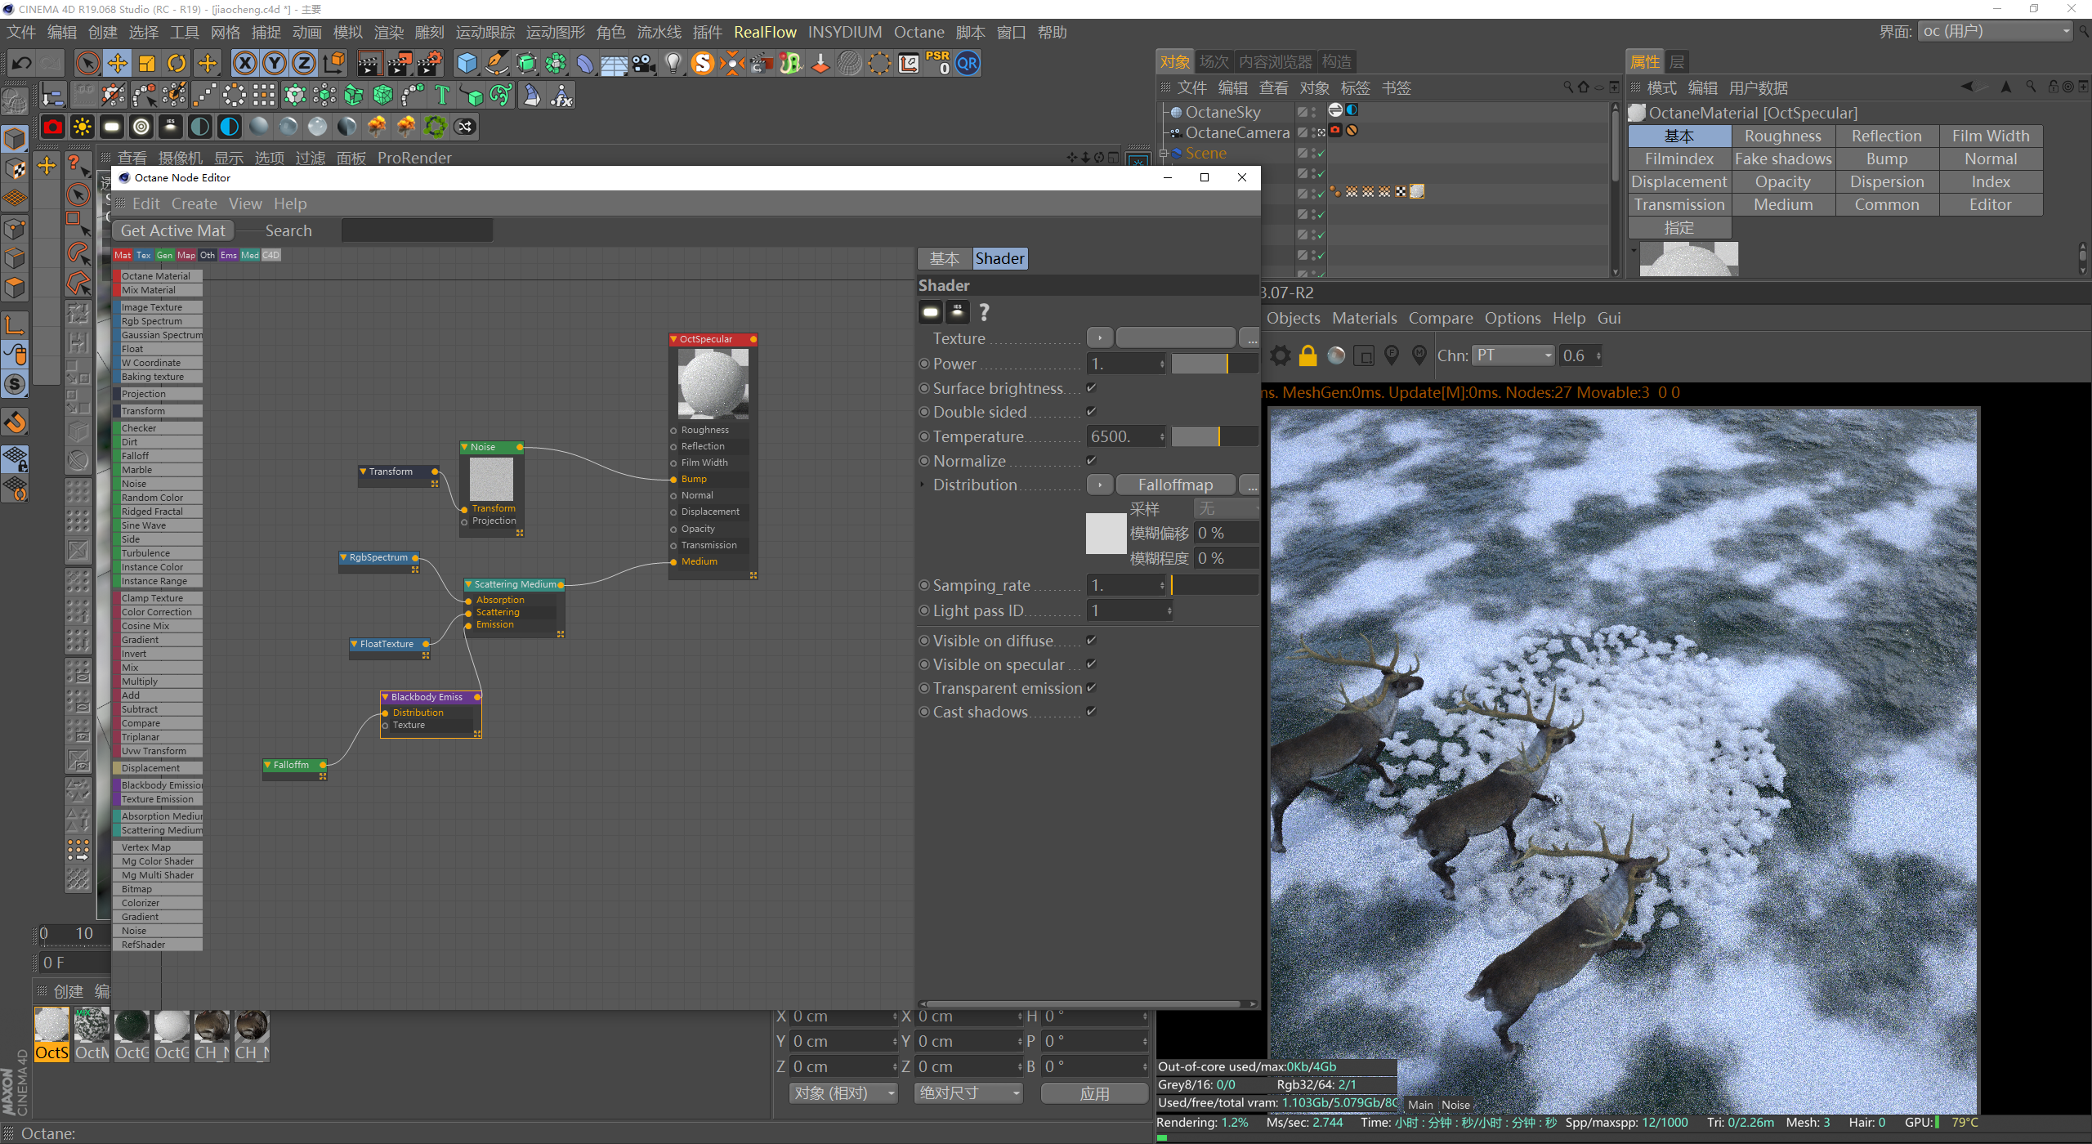The image size is (2092, 1144).
Task: Click the orange S plugin icon
Action: (703, 63)
